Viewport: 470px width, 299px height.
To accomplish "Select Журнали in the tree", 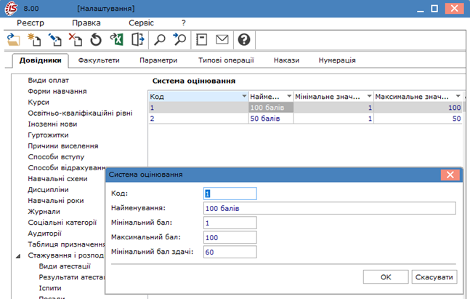I will [44, 212].
